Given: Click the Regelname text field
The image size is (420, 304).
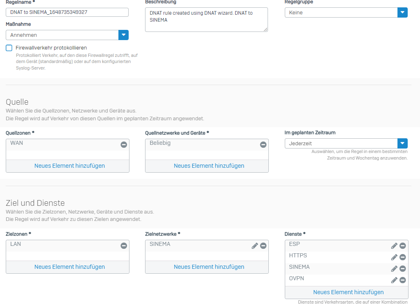Looking at the screenshot, I should (x=67, y=12).
